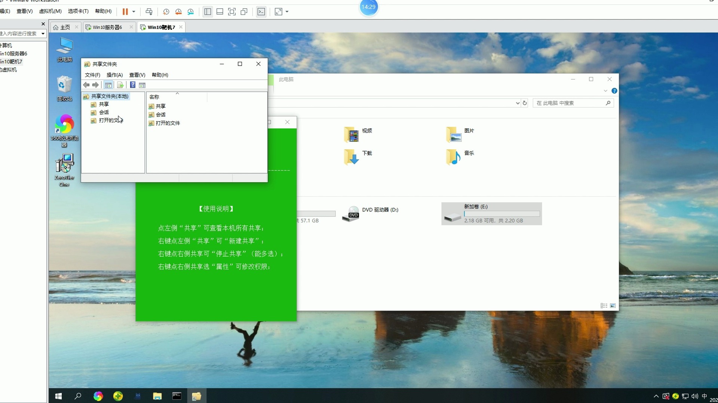Open 360极速浏览器 desktop shortcut
This screenshot has height=403, width=718.
[64, 131]
